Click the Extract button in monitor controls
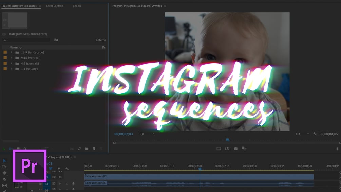The image size is (341, 192). tap(227, 149)
